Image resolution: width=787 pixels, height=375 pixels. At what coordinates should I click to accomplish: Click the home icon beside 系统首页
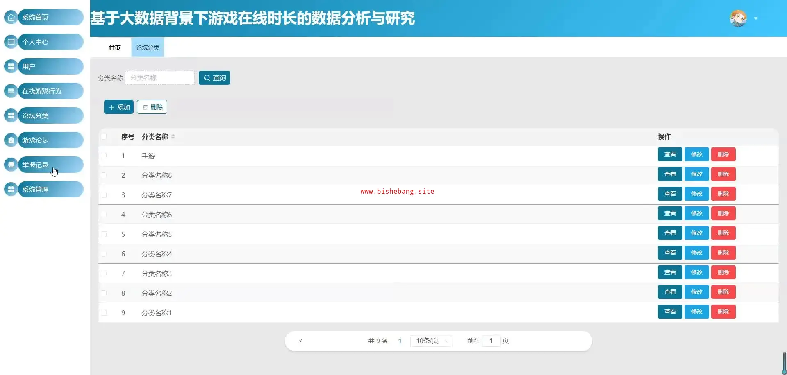point(11,17)
